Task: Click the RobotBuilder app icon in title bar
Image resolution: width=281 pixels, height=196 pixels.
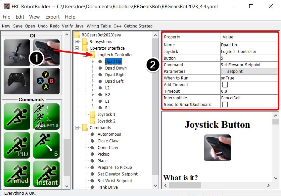Action: tap(6, 6)
